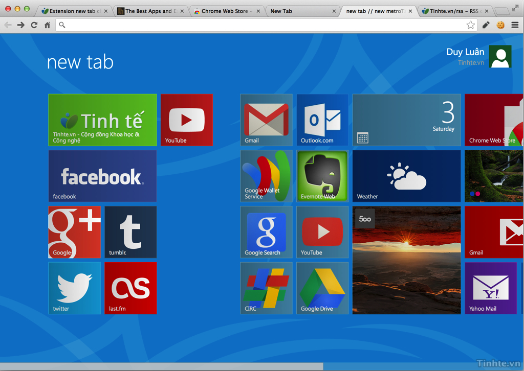Open the Tinhte.vn green tile
Image resolution: width=524 pixels, height=371 pixels.
click(102, 120)
